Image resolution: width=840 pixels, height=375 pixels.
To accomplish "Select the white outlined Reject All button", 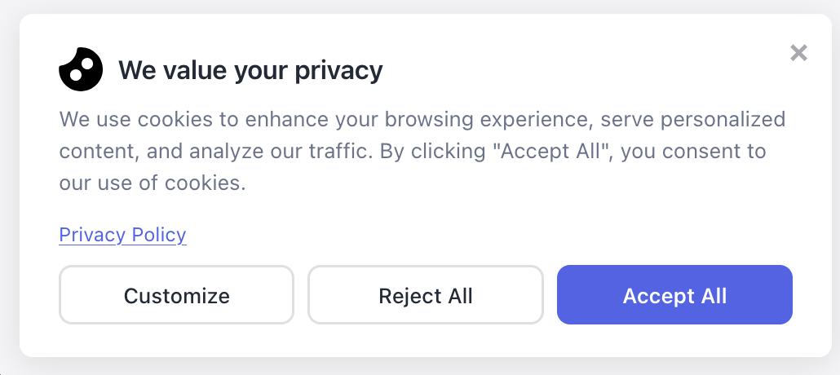I will click(x=426, y=294).
